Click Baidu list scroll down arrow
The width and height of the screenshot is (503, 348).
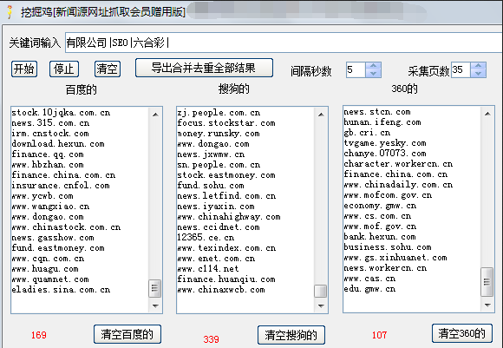pyautogui.click(x=155, y=306)
